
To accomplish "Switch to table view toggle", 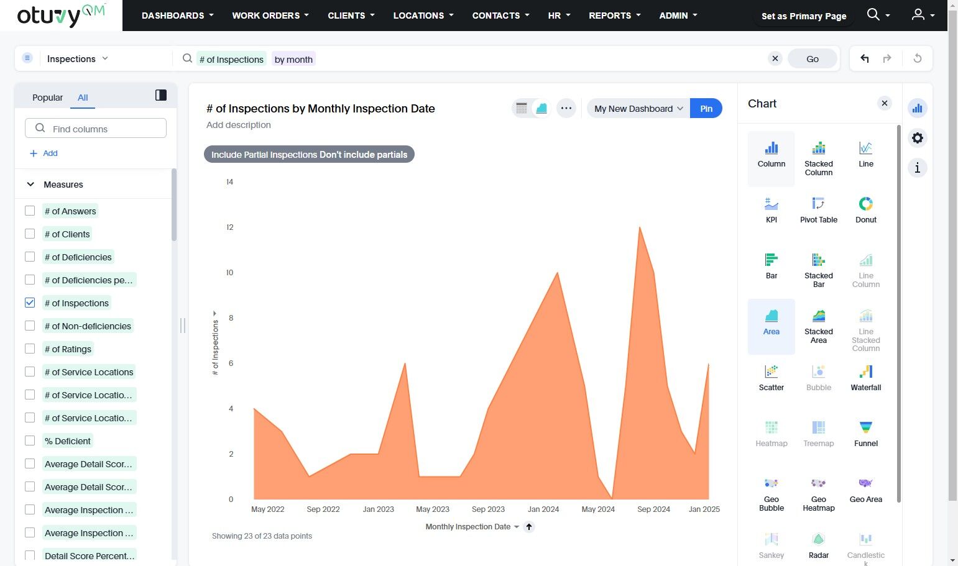I will click(x=522, y=108).
